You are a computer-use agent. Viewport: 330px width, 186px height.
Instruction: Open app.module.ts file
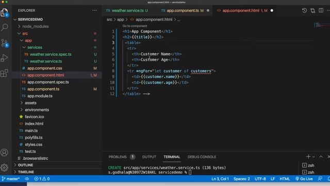[x=40, y=96]
